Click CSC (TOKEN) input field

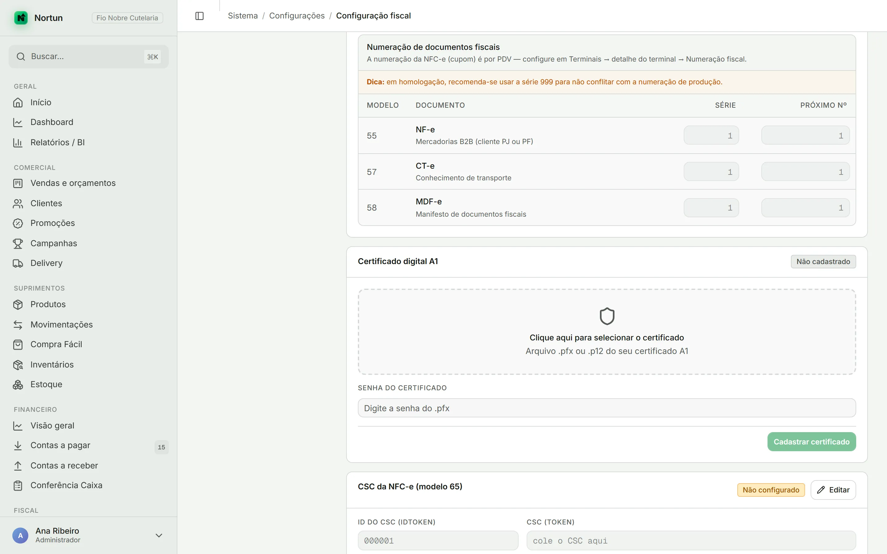click(691, 540)
